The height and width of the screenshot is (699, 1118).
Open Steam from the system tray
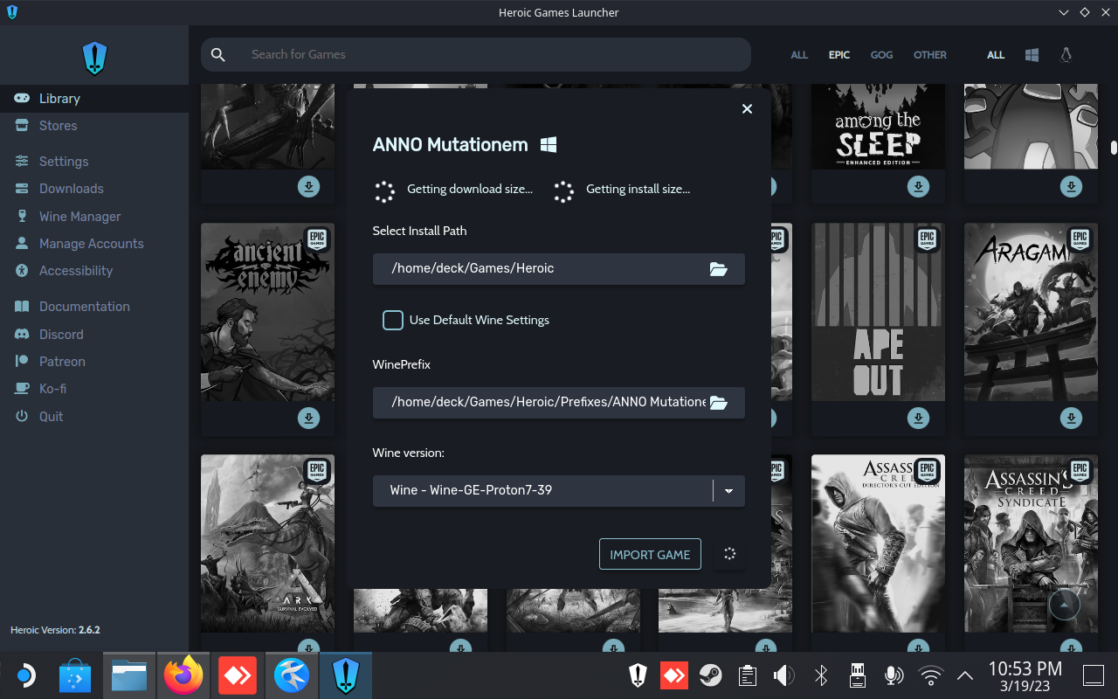point(710,675)
